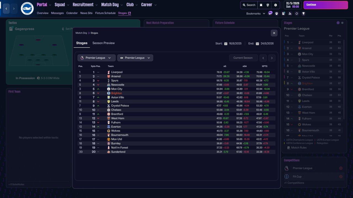Open the Calendar submenu item

[72, 13]
